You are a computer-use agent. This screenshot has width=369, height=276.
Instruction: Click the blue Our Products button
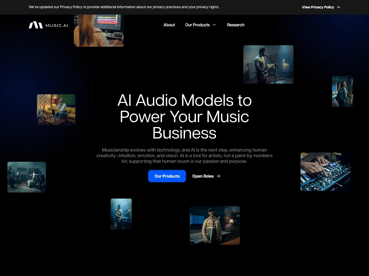pyautogui.click(x=167, y=176)
